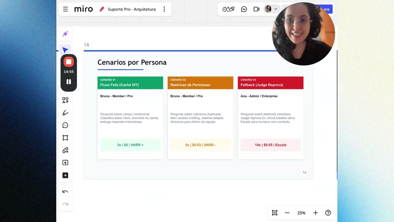This screenshot has width=394, height=222.
Task: Click the cobranca duplicada description text
Action: coord(197,118)
